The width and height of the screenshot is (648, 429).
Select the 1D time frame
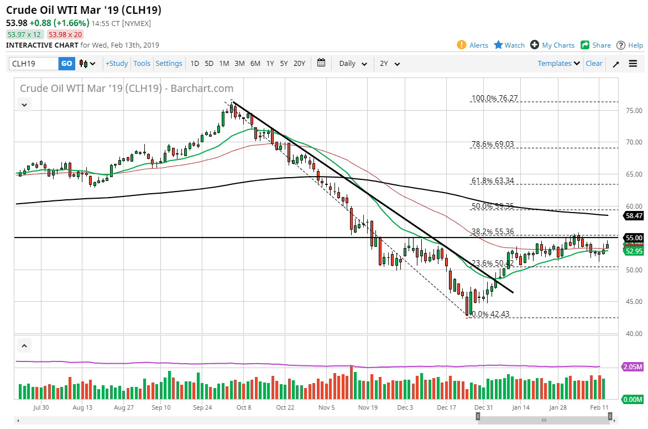(195, 63)
